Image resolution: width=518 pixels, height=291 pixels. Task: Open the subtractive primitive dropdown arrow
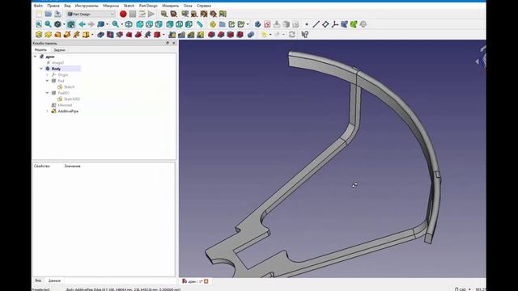click(x=163, y=35)
